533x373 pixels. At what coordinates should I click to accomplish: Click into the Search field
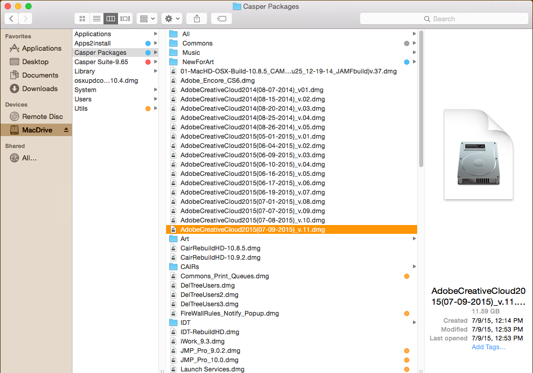point(444,19)
